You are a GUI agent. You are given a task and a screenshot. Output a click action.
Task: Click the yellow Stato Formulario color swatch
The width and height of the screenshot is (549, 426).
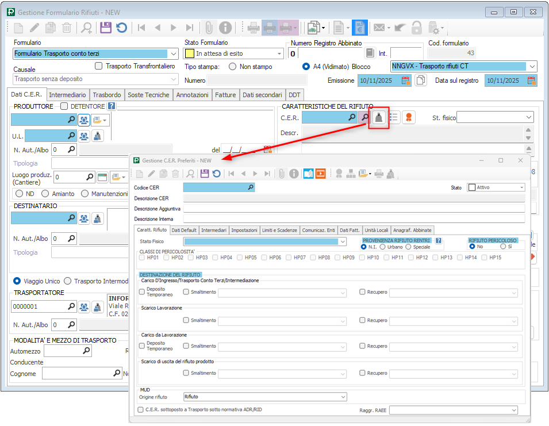coord(189,53)
